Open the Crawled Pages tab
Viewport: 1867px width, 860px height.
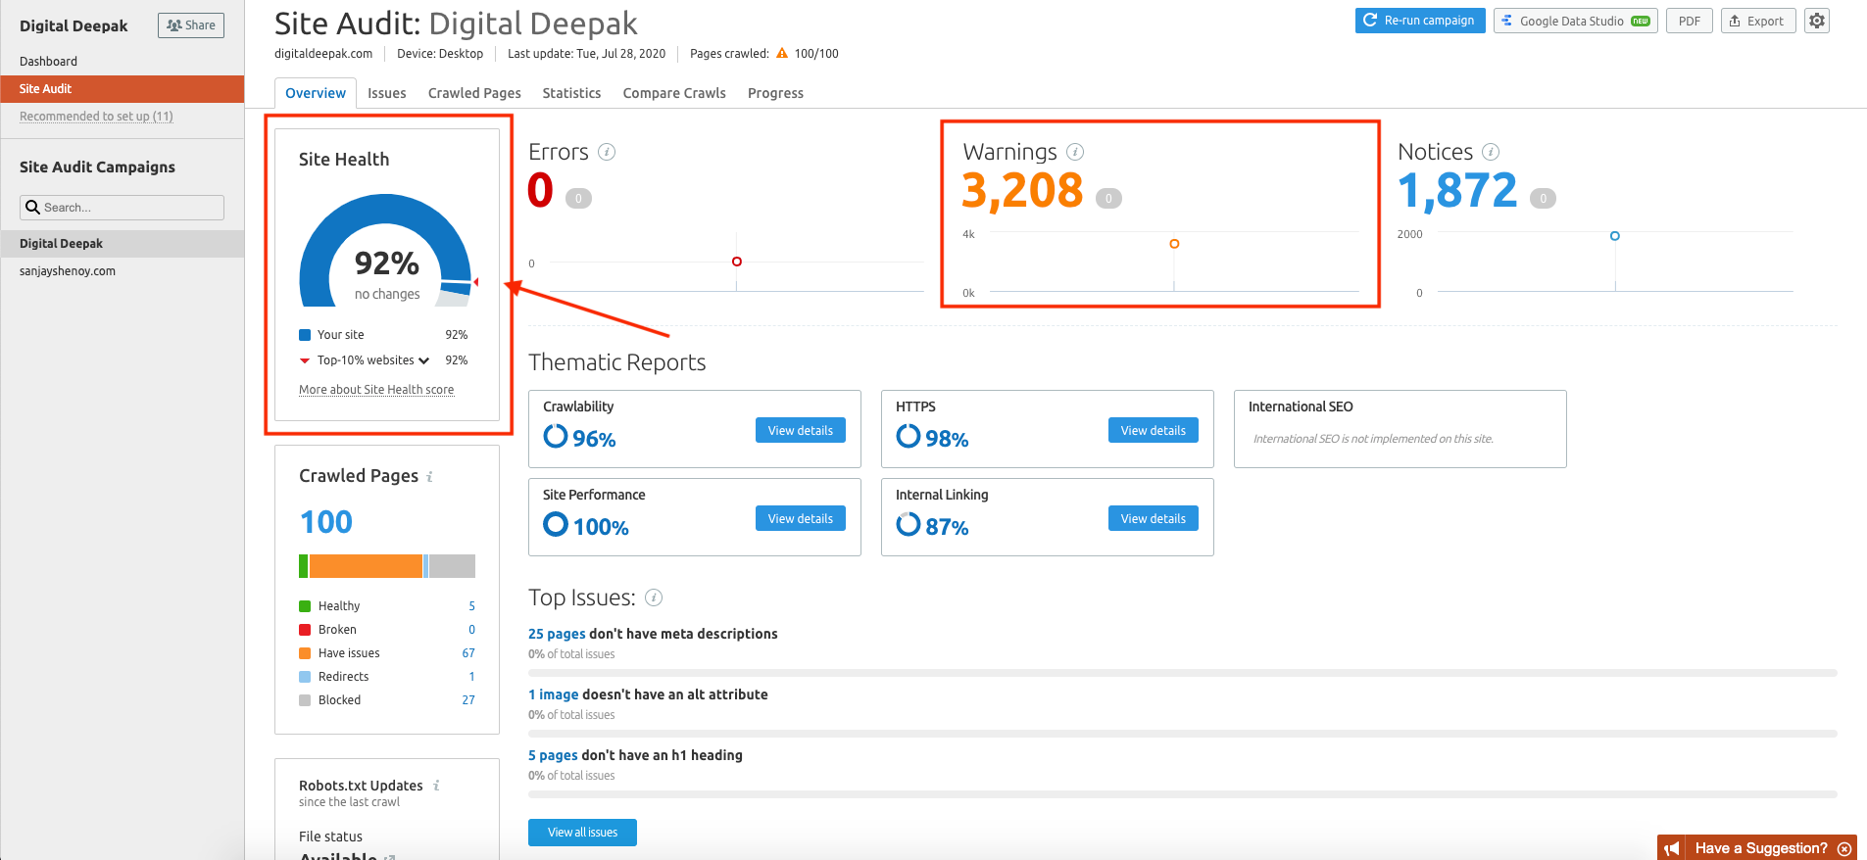coord(474,93)
